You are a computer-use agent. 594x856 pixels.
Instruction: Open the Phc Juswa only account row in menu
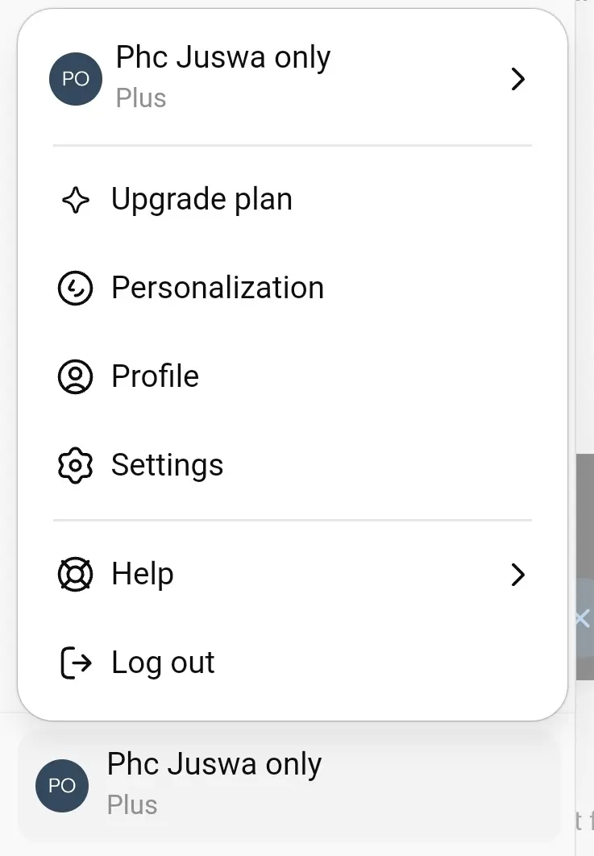(x=293, y=79)
